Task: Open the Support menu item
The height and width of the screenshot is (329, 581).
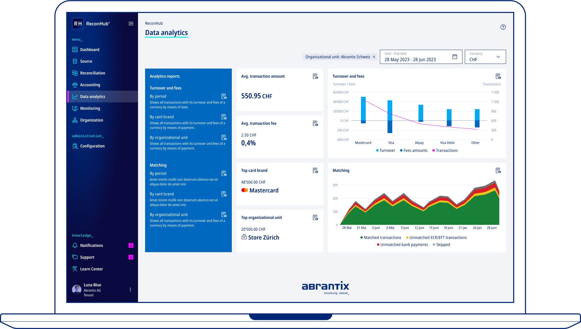Action: 102,257
